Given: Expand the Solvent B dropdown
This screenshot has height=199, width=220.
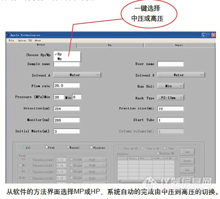Looking at the screenshot, I should (x=181, y=75).
